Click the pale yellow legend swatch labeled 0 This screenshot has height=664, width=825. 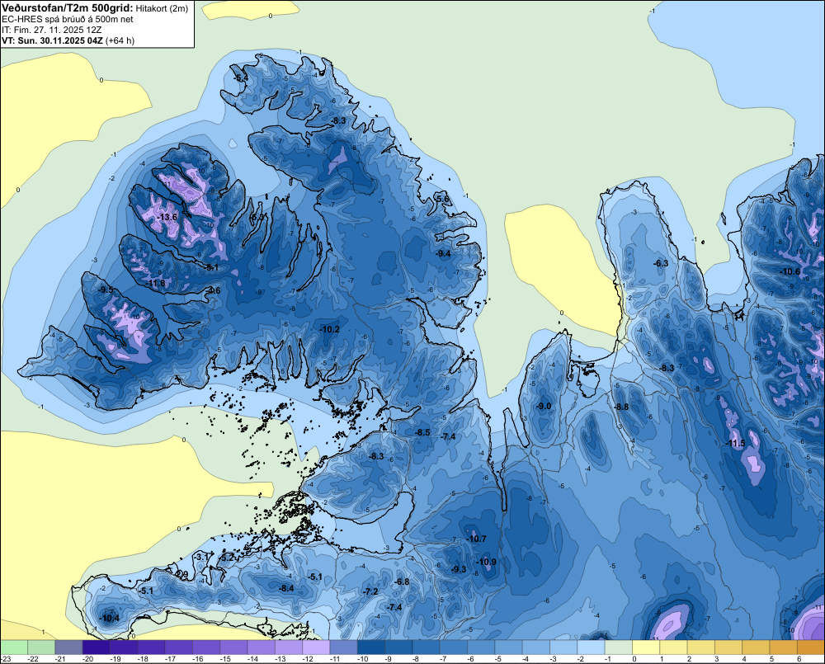tap(646, 648)
